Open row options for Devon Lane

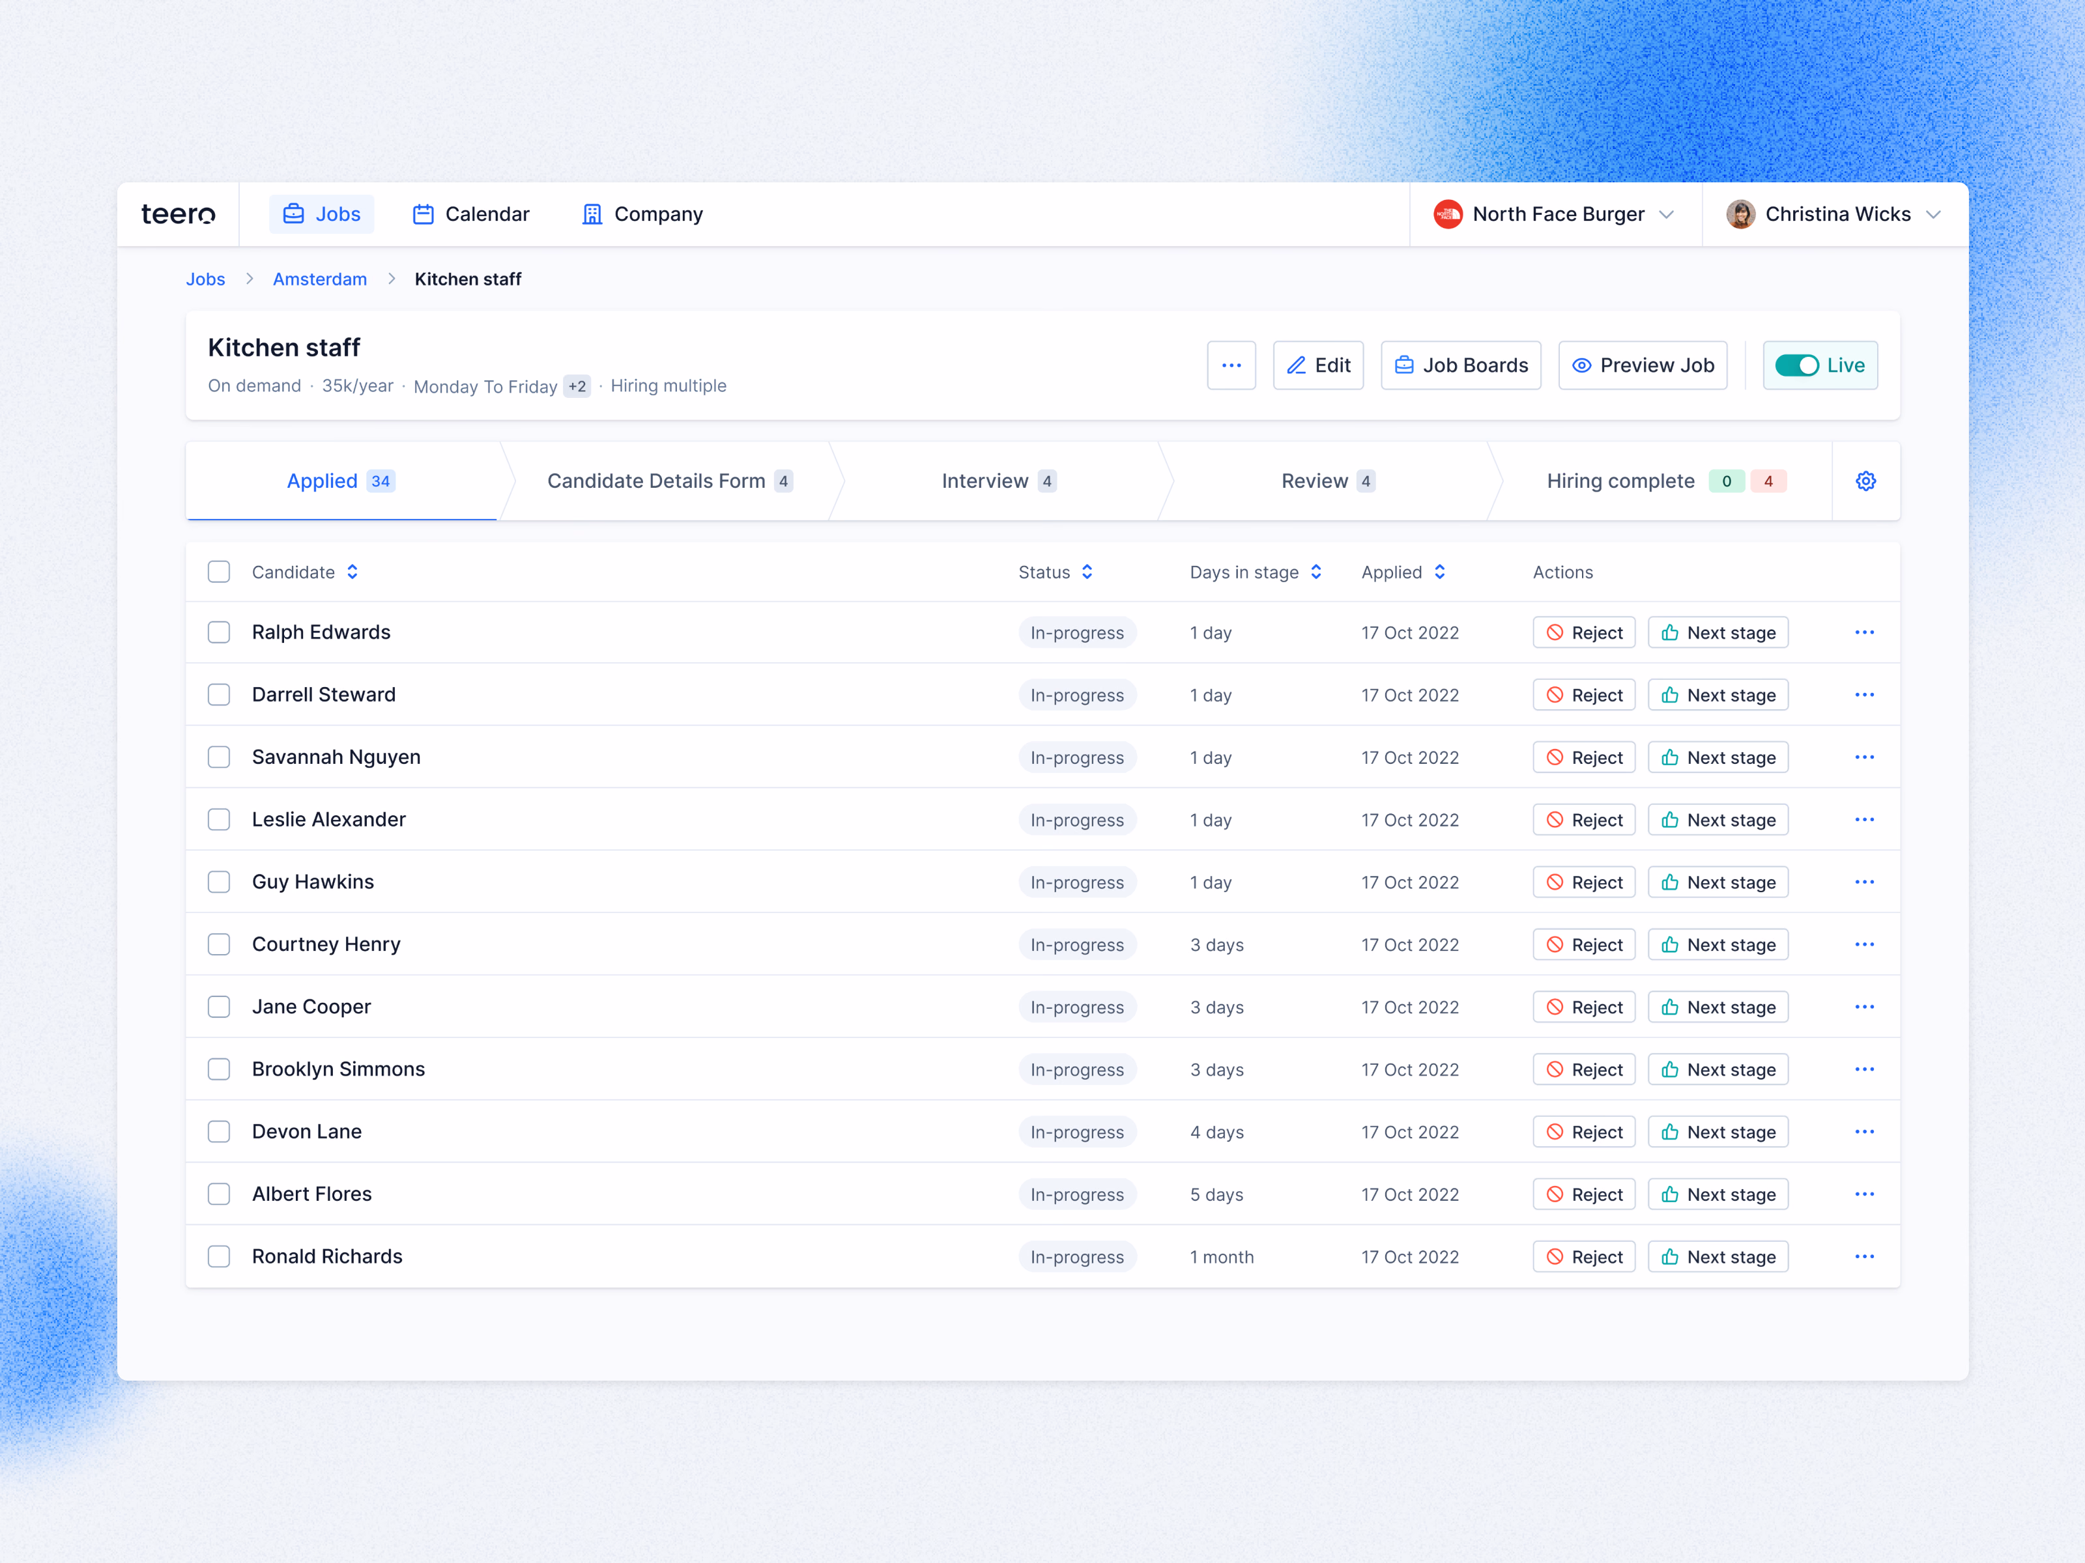pyautogui.click(x=1863, y=1131)
